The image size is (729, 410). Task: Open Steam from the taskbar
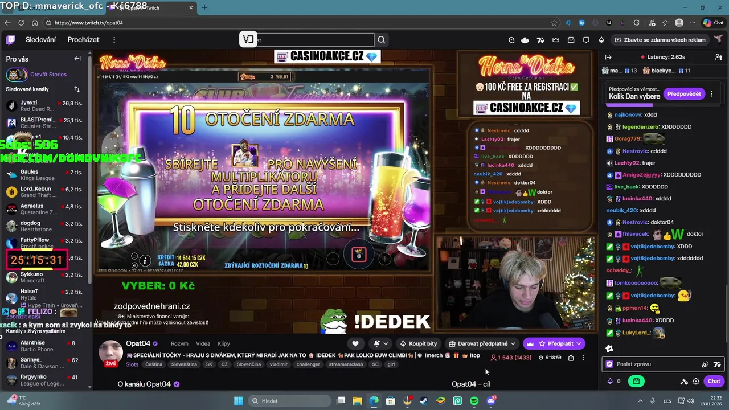424,401
